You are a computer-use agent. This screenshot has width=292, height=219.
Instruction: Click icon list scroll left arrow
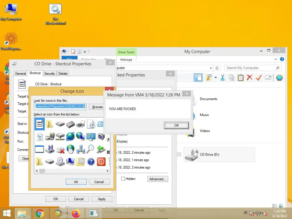point(37,171)
